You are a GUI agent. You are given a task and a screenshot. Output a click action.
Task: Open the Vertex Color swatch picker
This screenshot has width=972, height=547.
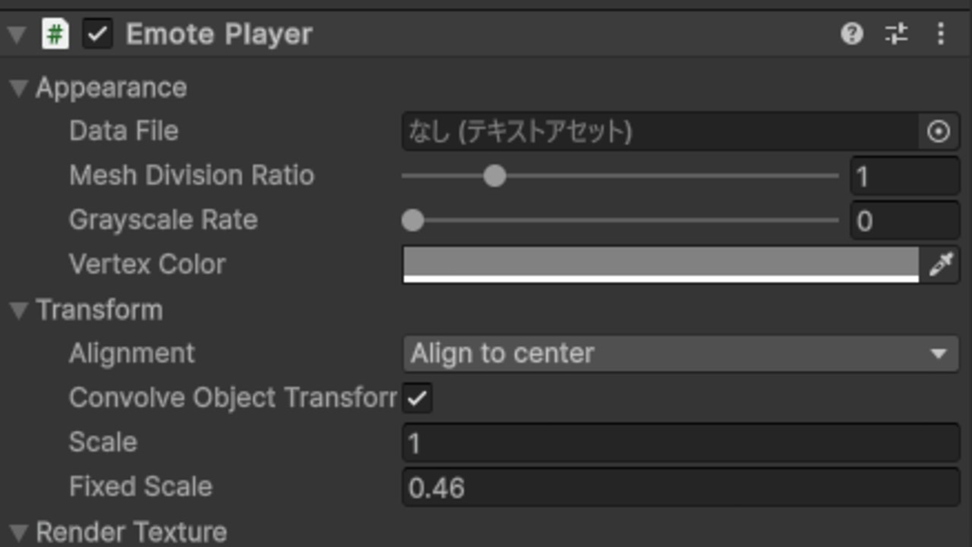661,264
